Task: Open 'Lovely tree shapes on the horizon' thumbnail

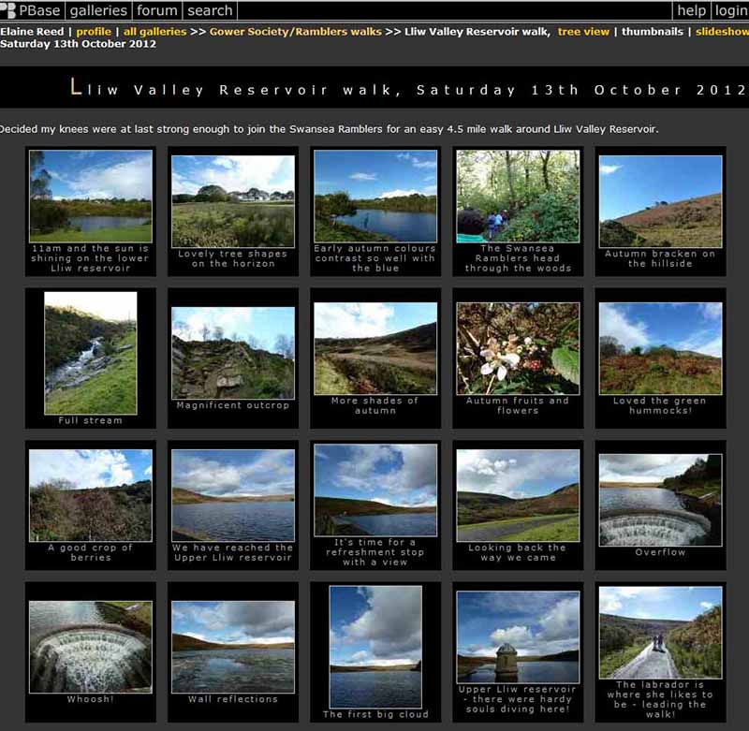Action: [233, 201]
